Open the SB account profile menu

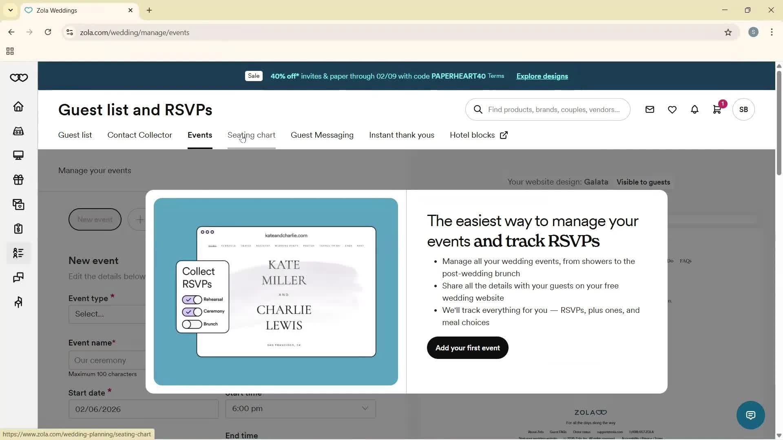(x=743, y=110)
